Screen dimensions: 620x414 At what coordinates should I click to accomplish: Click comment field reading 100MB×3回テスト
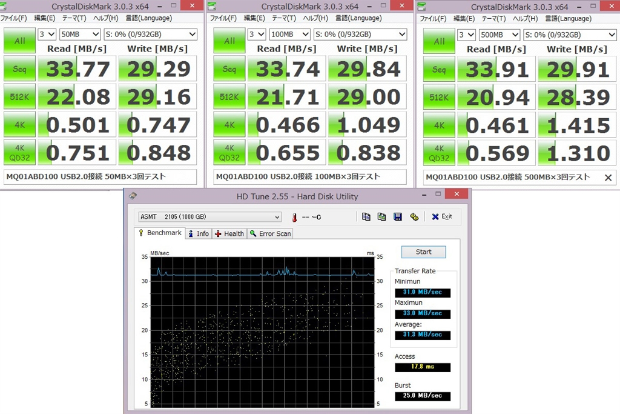(x=309, y=176)
